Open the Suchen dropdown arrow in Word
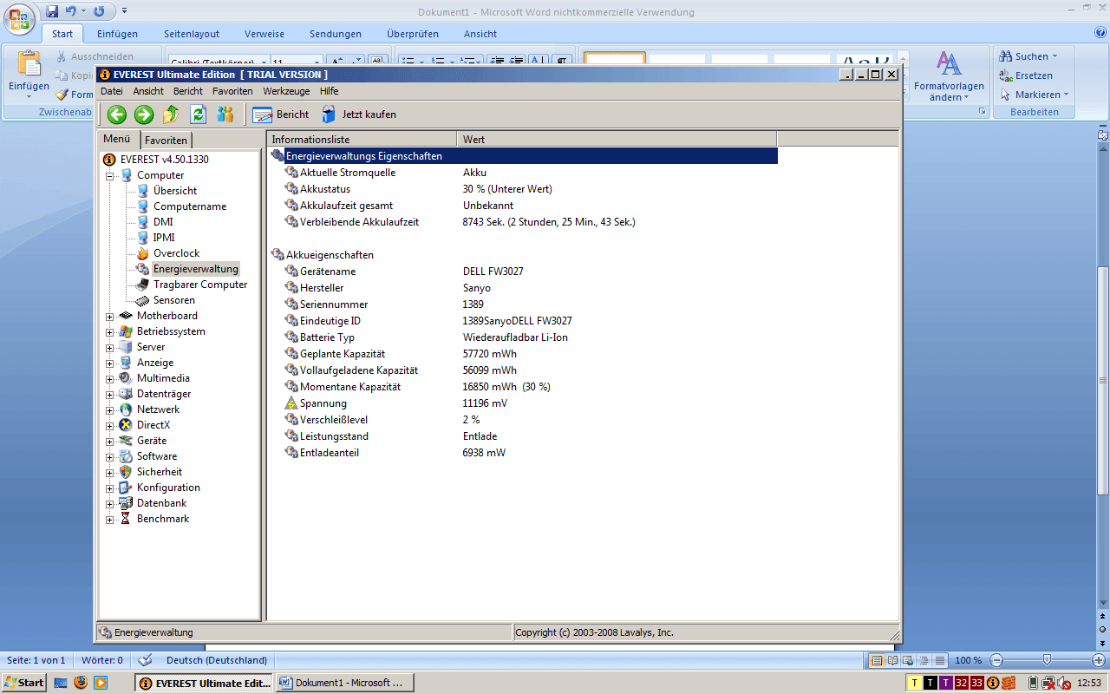Image resolution: width=1110 pixels, height=694 pixels. (x=1054, y=56)
